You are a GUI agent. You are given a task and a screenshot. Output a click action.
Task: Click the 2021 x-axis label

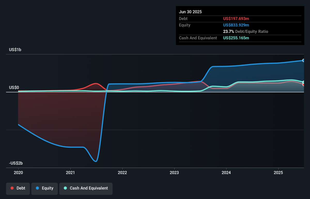click(x=71, y=172)
